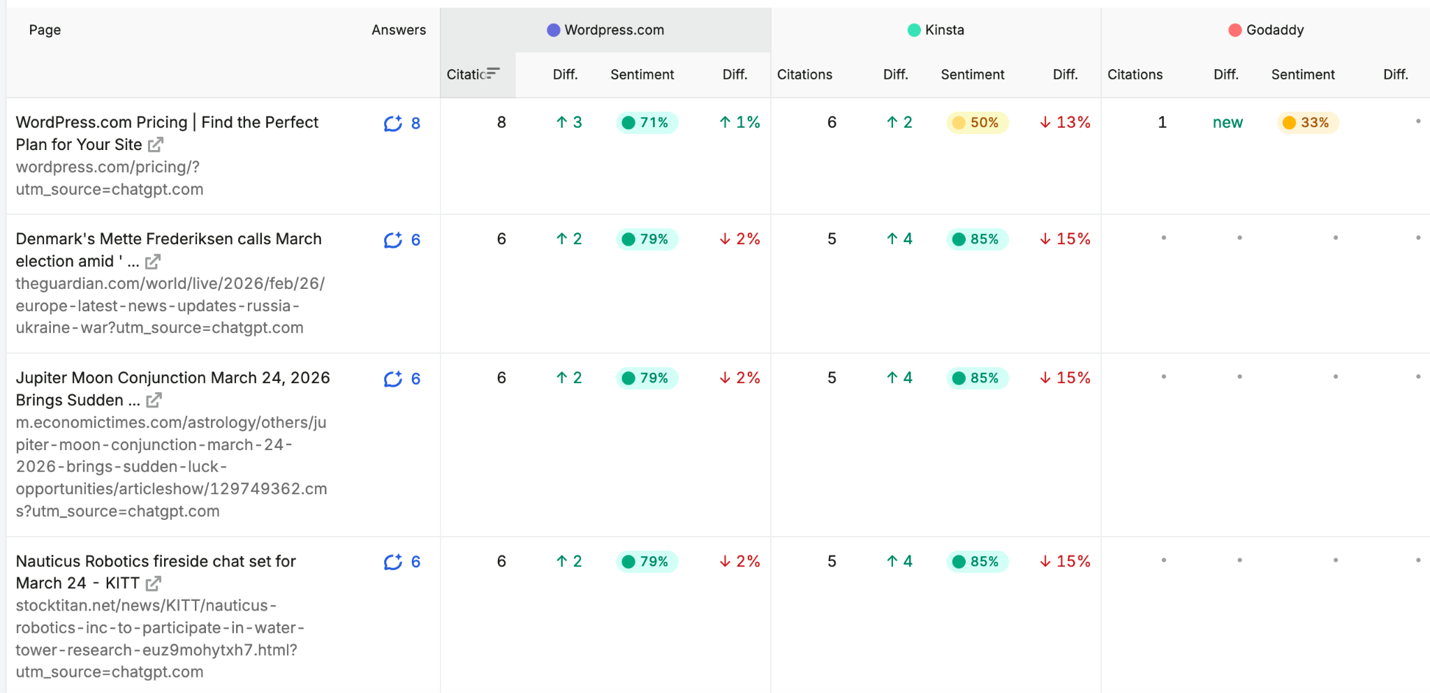Click the 33% Godaddy sentiment badge
Screen dimensions: 1430x693
[1307, 123]
